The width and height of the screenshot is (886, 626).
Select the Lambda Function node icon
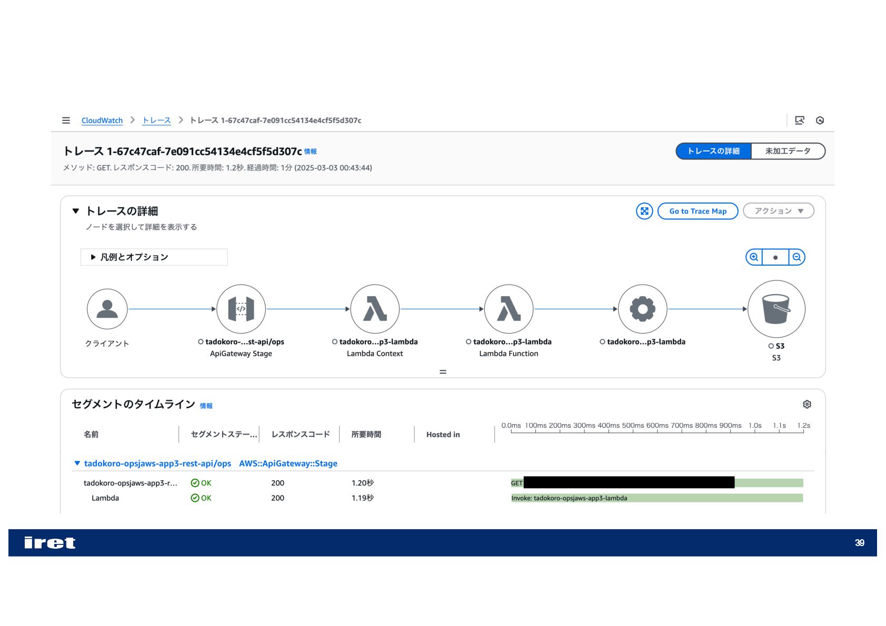tap(509, 309)
